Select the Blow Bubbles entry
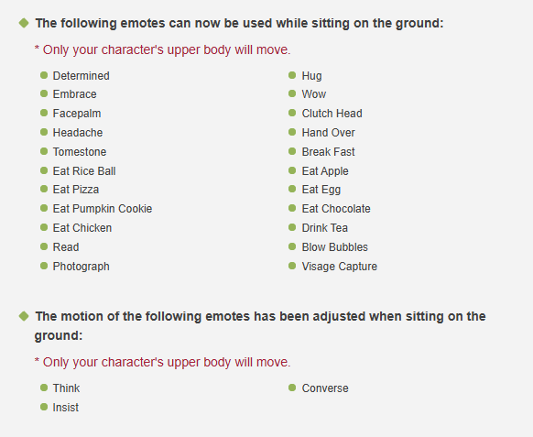Image resolution: width=533 pixels, height=437 pixels. (335, 246)
